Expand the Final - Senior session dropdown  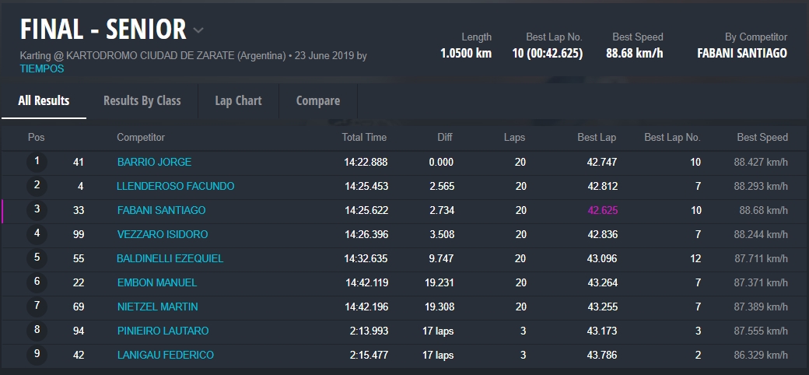coord(198,30)
